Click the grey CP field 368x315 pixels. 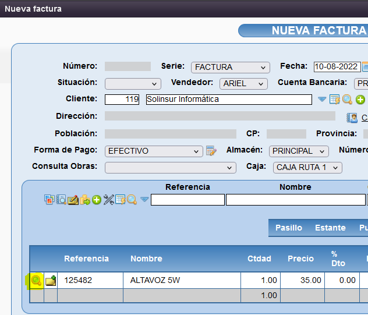tap(286, 134)
